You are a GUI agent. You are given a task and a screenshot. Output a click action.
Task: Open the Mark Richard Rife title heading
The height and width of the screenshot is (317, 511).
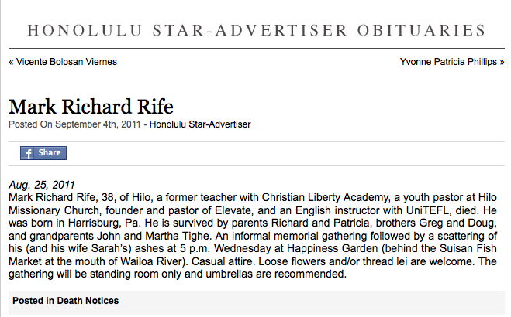[91, 107]
